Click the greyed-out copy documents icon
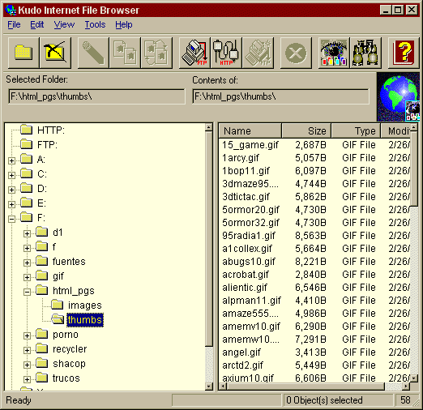Viewport: 423px width, 410px height. point(125,53)
